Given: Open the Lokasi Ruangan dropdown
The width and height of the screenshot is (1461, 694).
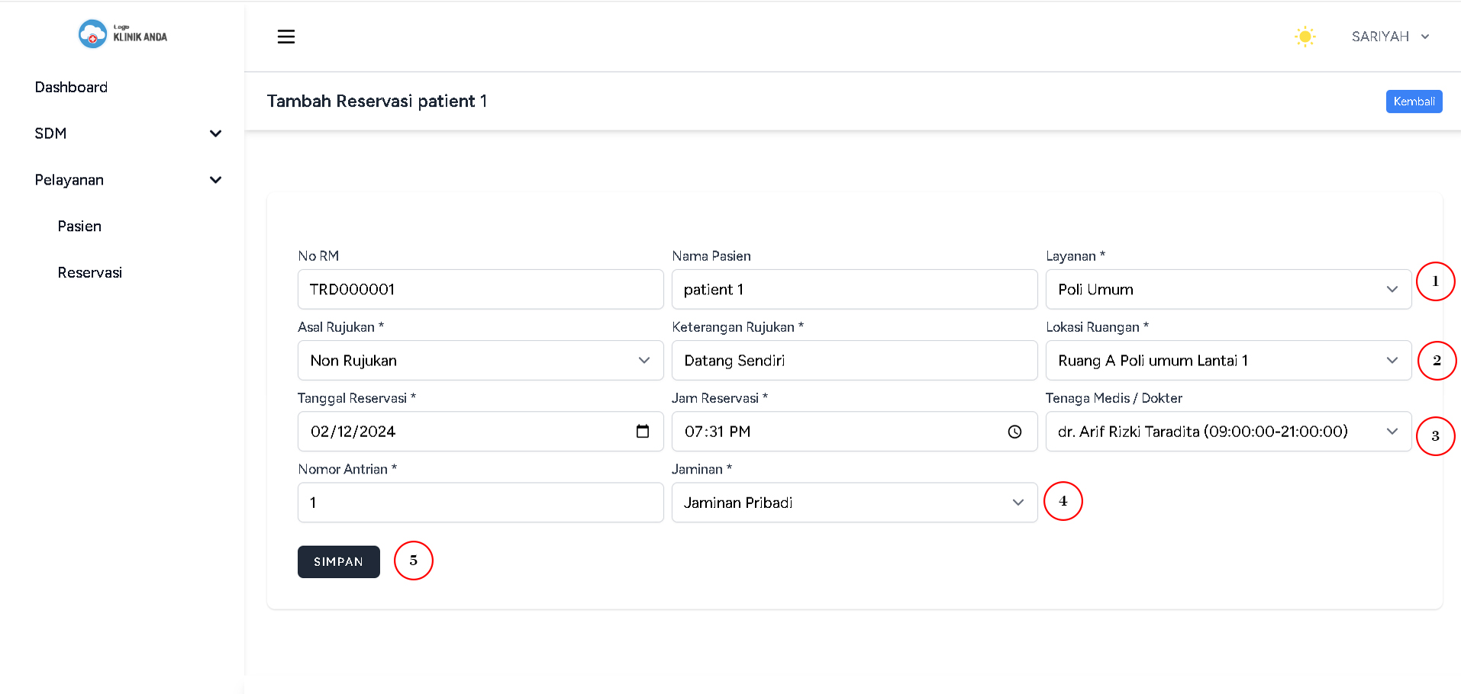Looking at the screenshot, I should click(1227, 361).
